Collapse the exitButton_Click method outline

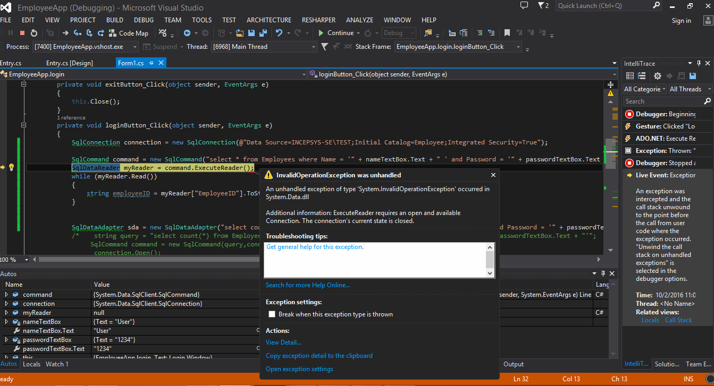pos(23,84)
